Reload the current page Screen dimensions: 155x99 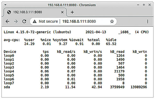pyautogui.click(x=24, y=21)
